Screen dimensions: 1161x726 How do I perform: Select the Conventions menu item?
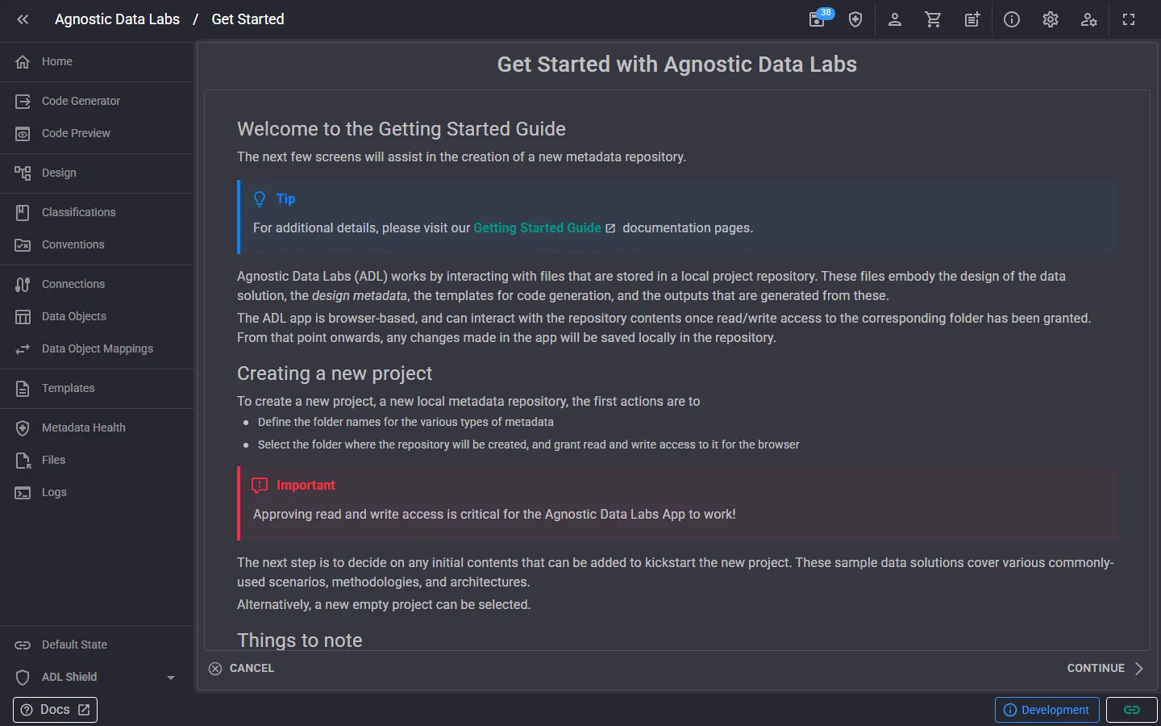tap(97, 244)
